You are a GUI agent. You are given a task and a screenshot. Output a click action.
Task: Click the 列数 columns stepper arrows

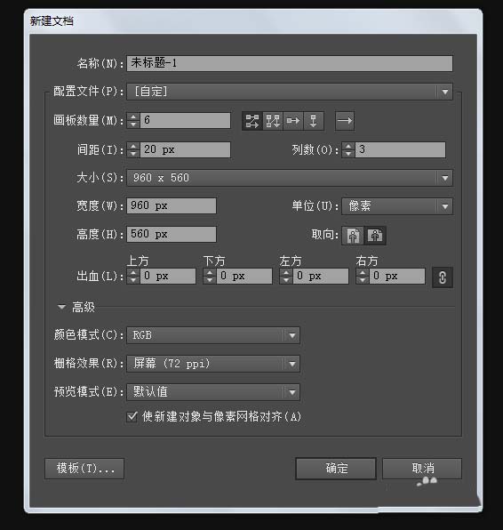348,149
